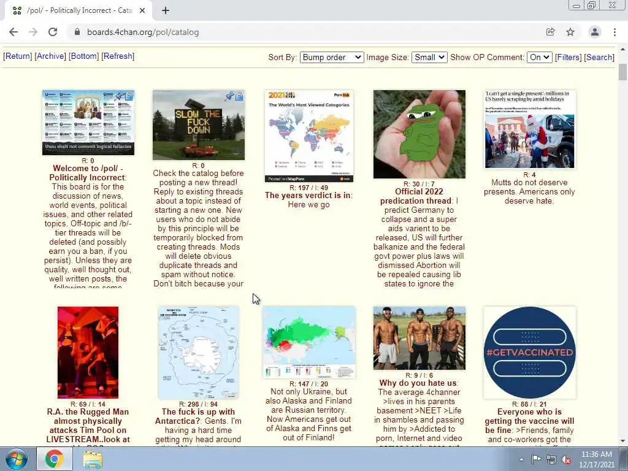Click the Action Center flag tray icon
This screenshot has height=471, width=628.
[x=536, y=459]
